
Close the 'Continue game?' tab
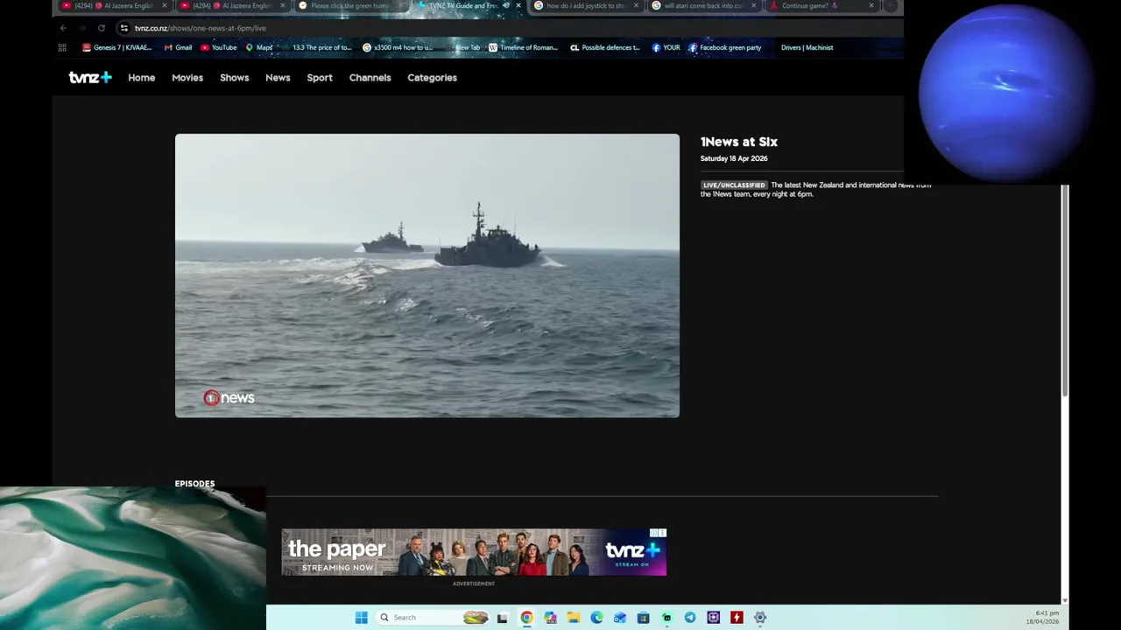tap(871, 5)
